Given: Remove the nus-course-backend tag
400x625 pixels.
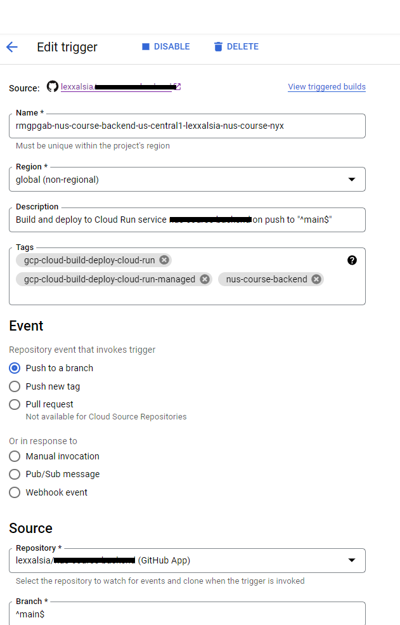Looking at the screenshot, I should coord(316,279).
